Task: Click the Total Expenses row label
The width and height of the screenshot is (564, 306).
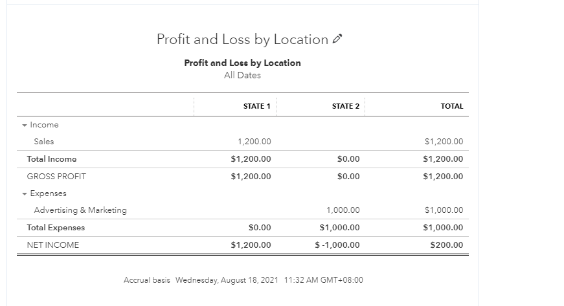Action: tap(56, 228)
